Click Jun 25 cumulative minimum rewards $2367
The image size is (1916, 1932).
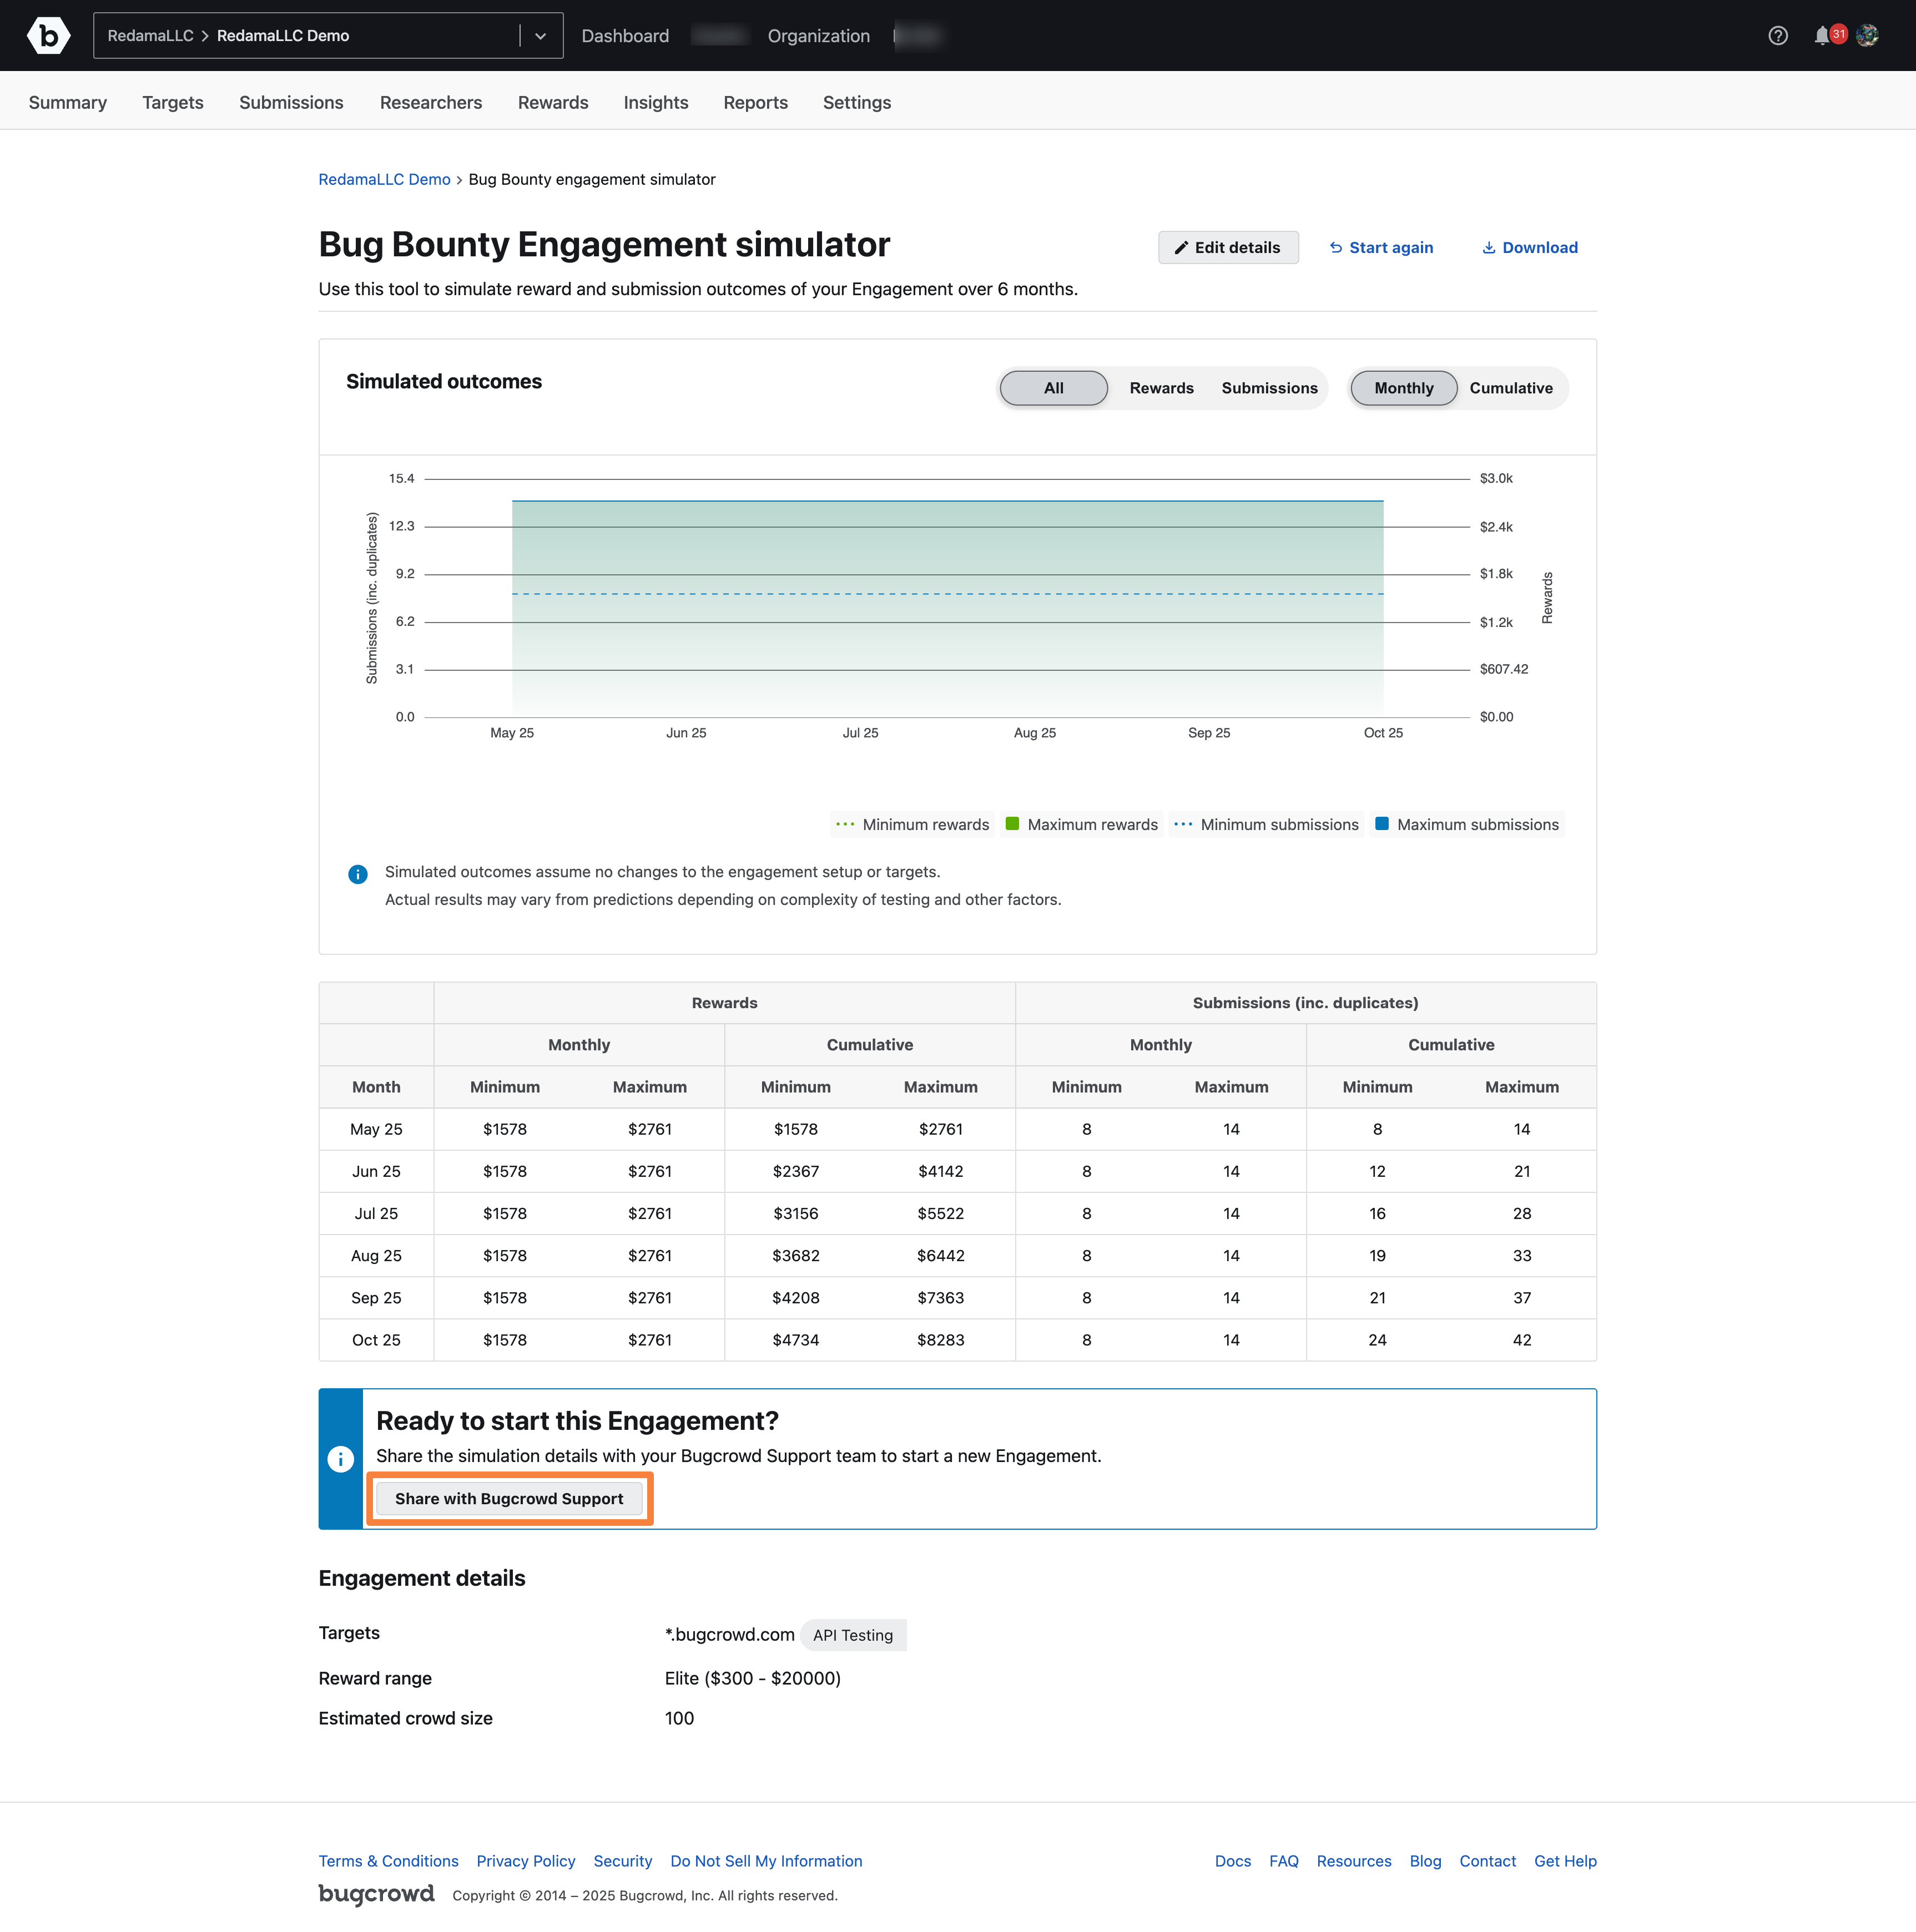(795, 1172)
